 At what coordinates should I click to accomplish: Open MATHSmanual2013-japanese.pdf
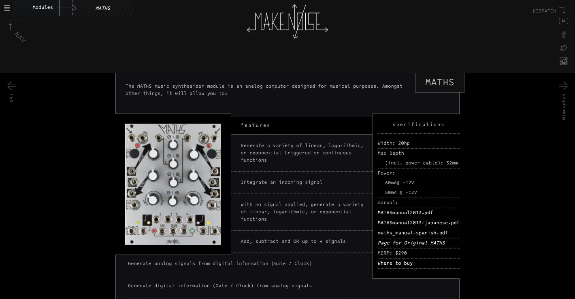tap(418, 223)
